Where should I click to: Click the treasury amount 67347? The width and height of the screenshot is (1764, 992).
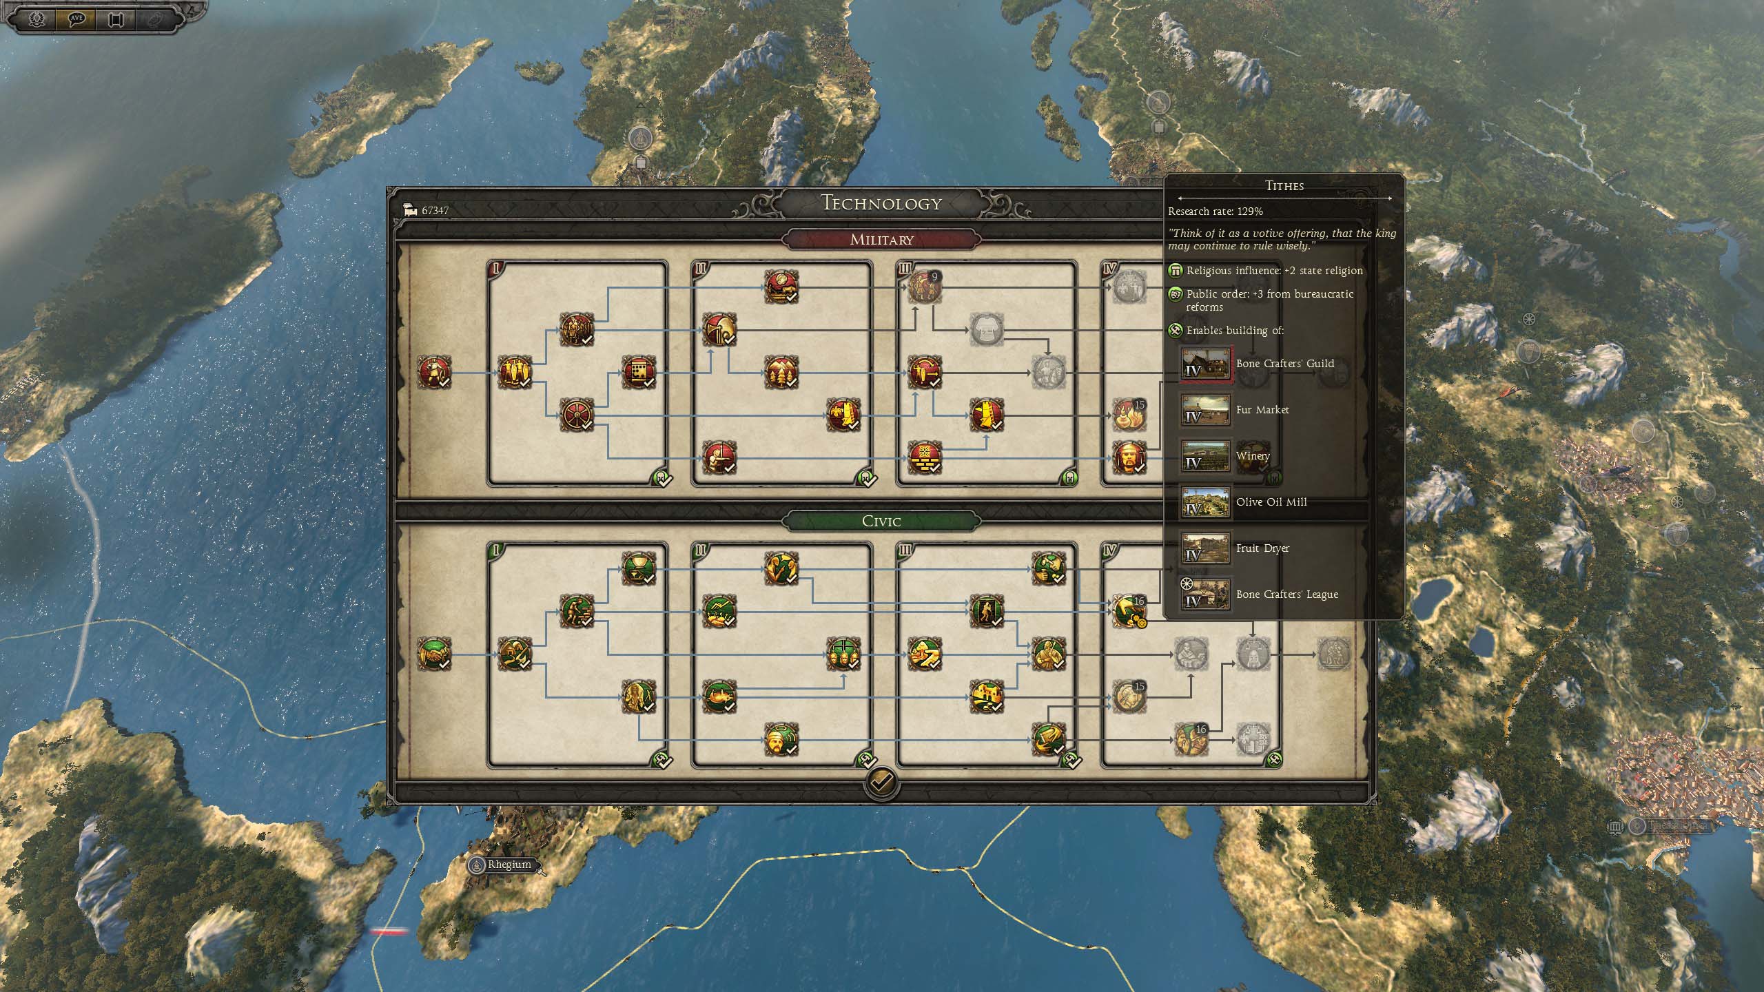435,210
